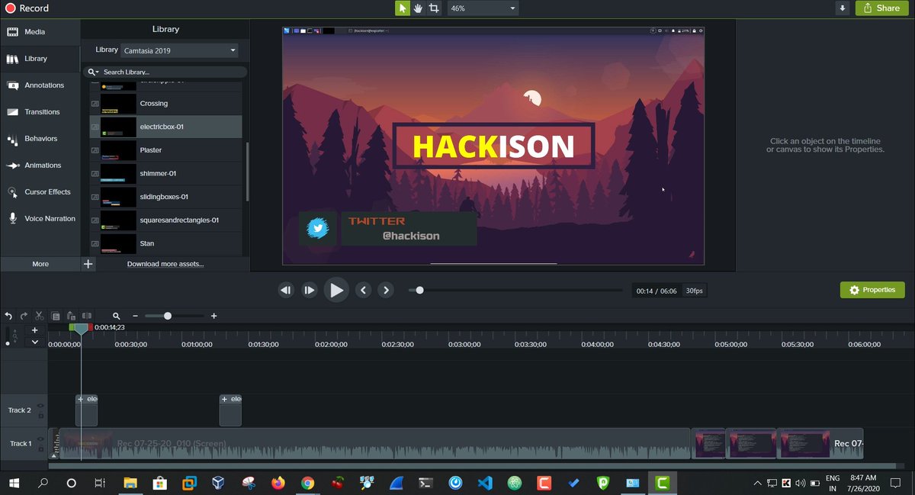915x495 pixels.
Task: Toggle Track 2 visibility eye
Action: (x=40, y=406)
